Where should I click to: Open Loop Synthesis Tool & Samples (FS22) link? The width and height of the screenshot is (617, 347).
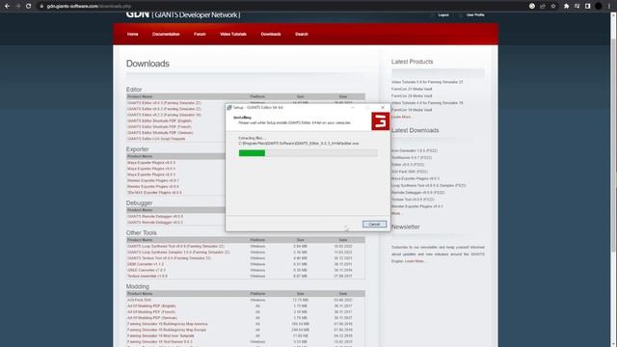point(428,185)
